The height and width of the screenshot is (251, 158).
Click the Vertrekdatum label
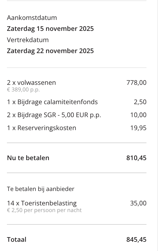pyautogui.click(x=28, y=40)
